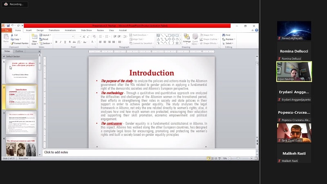Switch to the Animations ribbon tab

pos(70,30)
